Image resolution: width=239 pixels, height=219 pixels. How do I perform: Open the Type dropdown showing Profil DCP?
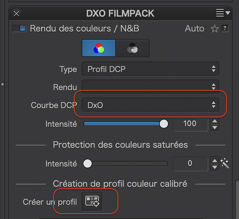(x=150, y=69)
